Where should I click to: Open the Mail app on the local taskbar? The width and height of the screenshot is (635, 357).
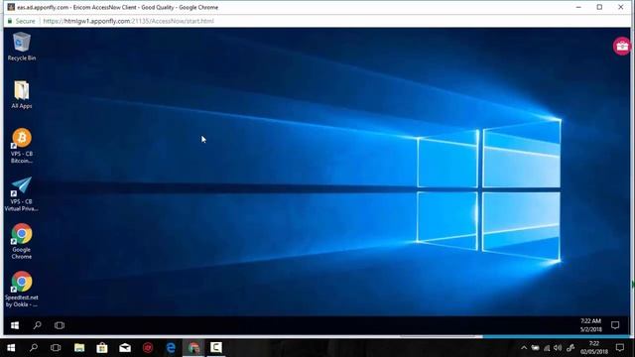[125, 348]
